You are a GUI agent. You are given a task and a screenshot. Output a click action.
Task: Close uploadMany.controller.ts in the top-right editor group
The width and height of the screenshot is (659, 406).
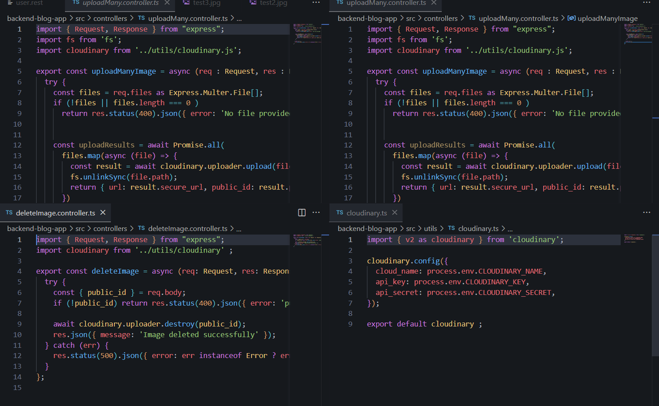point(433,3)
